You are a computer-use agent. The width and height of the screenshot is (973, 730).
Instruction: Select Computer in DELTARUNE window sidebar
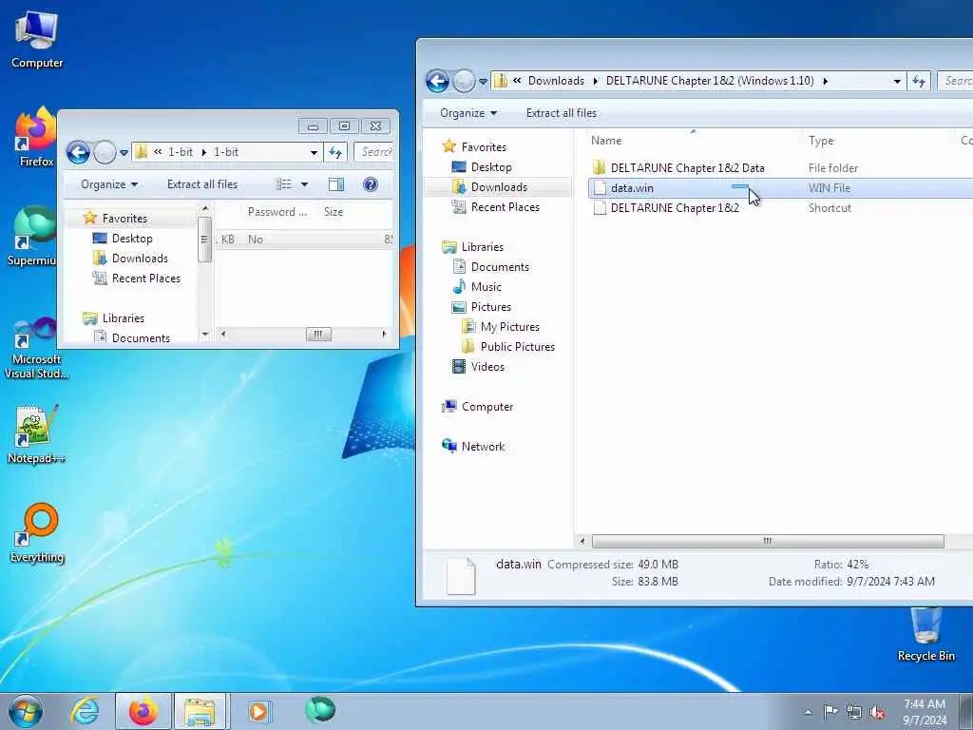(487, 407)
